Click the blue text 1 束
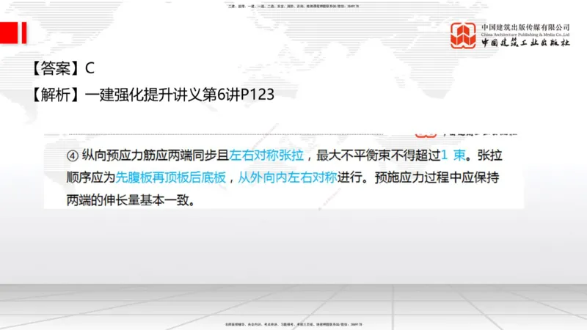 (x=453, y=155)
